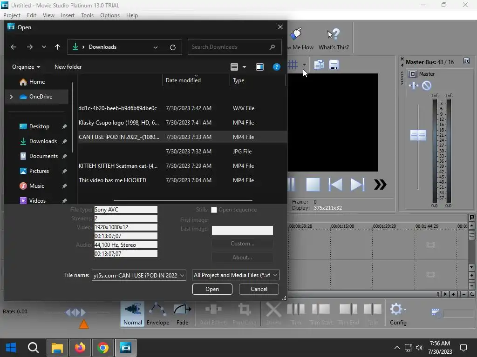Open Master Bus window options icon
This screenshot has width=477, height=357.
466,61
